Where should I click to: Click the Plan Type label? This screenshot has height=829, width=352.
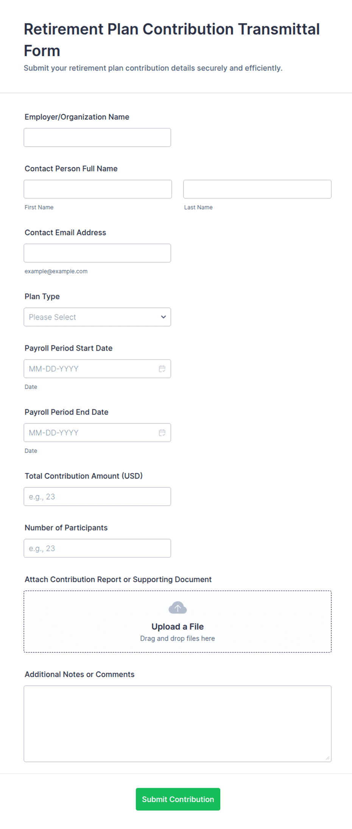coord(42,296)
